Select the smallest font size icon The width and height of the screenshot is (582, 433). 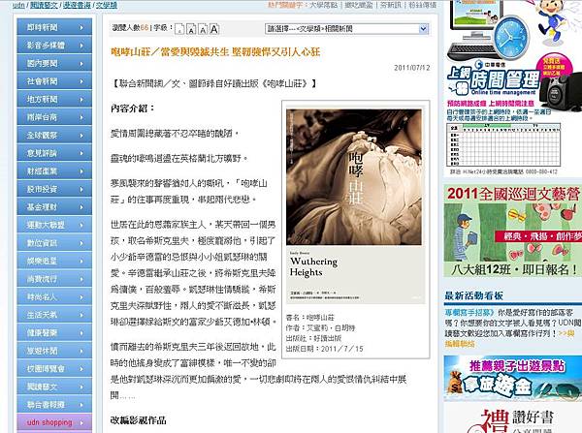tap(179, 29)
